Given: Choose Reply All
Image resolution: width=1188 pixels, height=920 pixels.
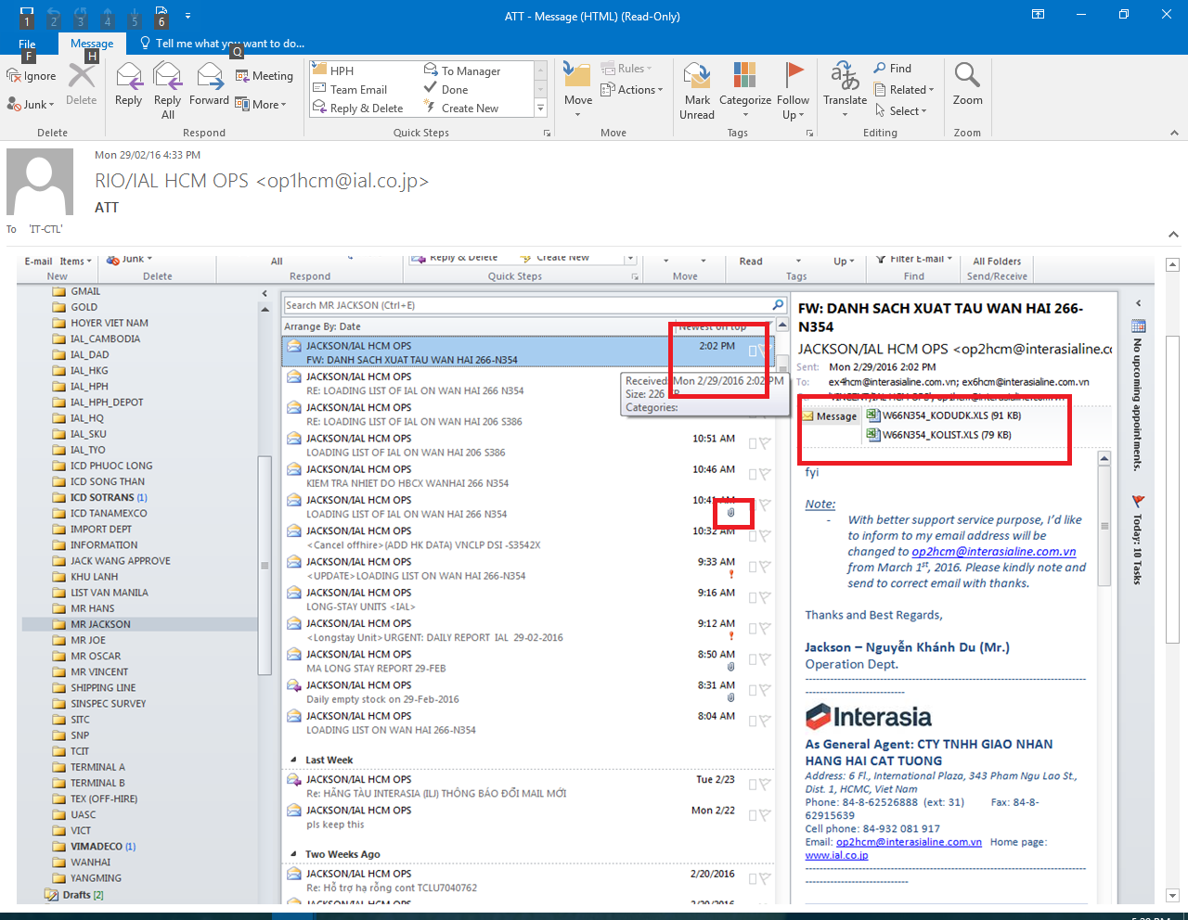Looking at the screenshot, I should pos(168,91).
